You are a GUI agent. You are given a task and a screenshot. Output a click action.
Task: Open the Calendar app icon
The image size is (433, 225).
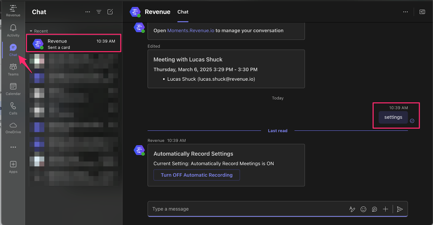click(13, 89)
